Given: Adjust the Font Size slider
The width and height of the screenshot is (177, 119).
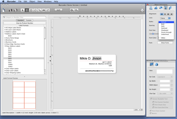Looking at the screenshot, I should (153, 34).
